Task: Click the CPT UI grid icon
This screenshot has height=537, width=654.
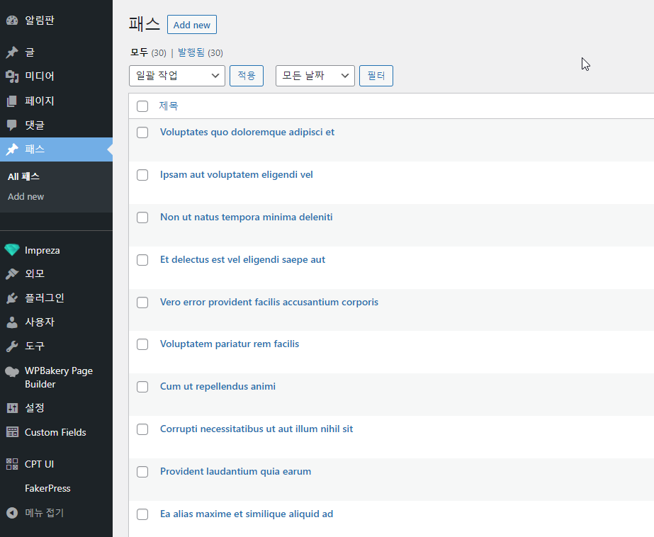Action: point(12,464)
